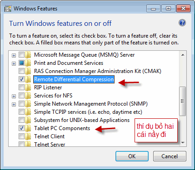Click the scrollbar down arrow

click(183, 143)
